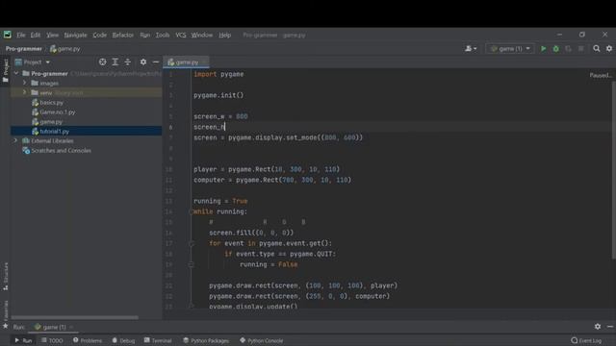Select game.py in project tree
The image size is (616, 346).
coord(51,122)
